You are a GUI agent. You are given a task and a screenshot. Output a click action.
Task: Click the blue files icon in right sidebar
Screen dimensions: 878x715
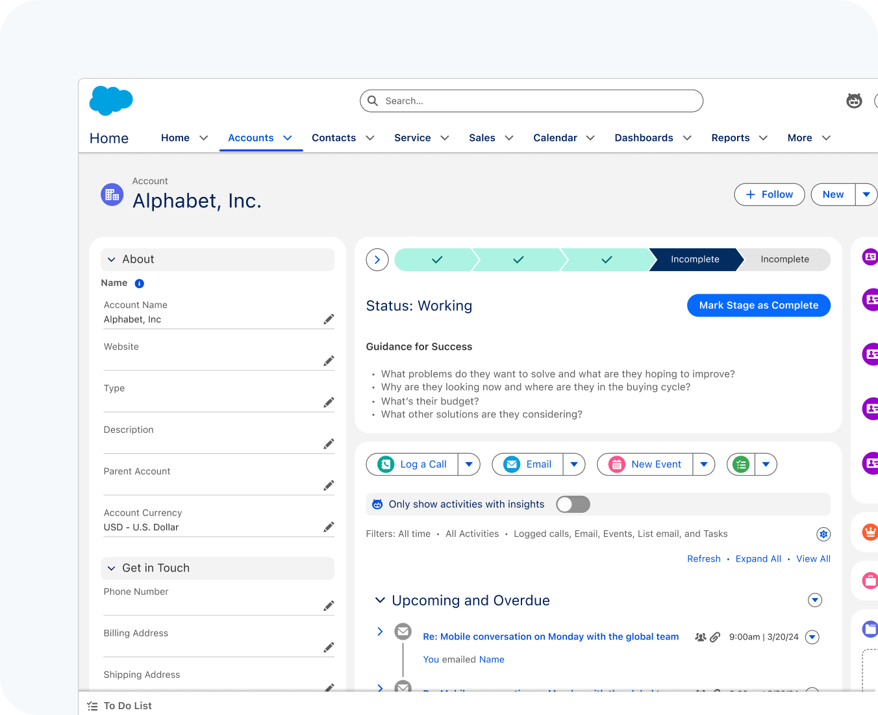tap(870, 629)
